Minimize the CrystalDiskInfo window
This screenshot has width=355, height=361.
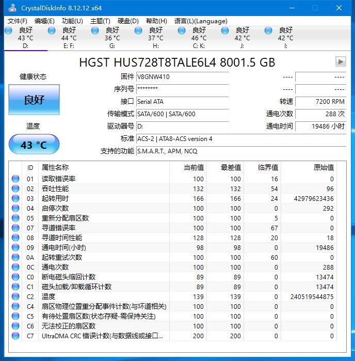pos(292,8)
